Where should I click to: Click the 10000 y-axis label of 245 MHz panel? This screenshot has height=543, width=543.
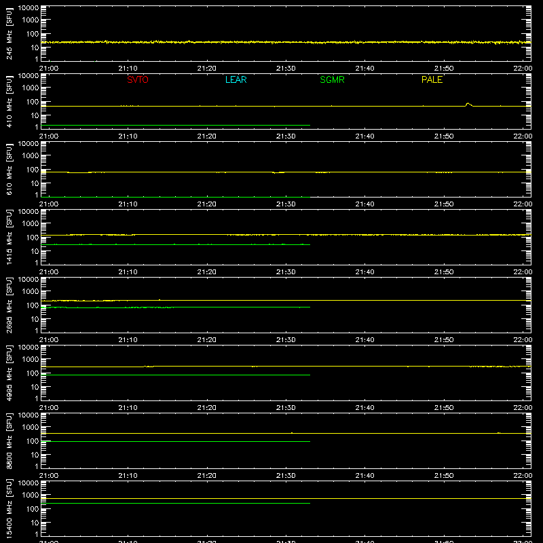pyautogui.click(x=29, y=8)
